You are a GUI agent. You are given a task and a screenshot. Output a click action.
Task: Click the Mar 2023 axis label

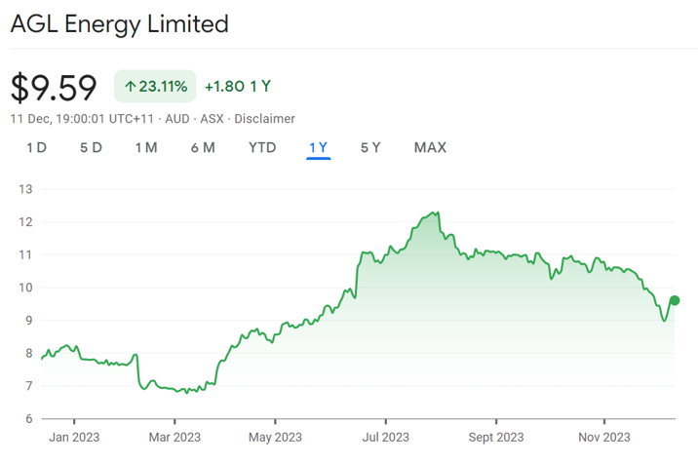(x=174, y=438)
